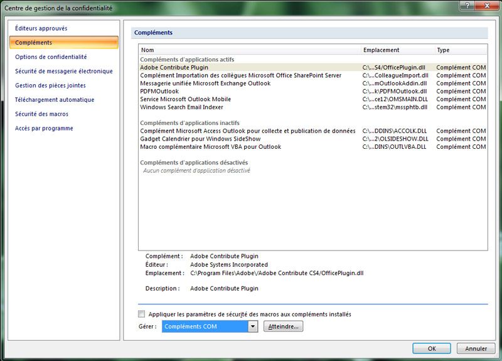Click the C:\...mOutlookAddin.dll location cell
Screen dimensions: 502x361
pyautogui.click(x=395, y=84)
